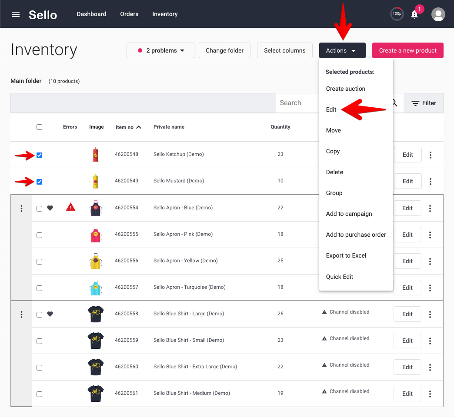Open the notifications bell
This screenshot has height=417, width=454.
[414, 14]
